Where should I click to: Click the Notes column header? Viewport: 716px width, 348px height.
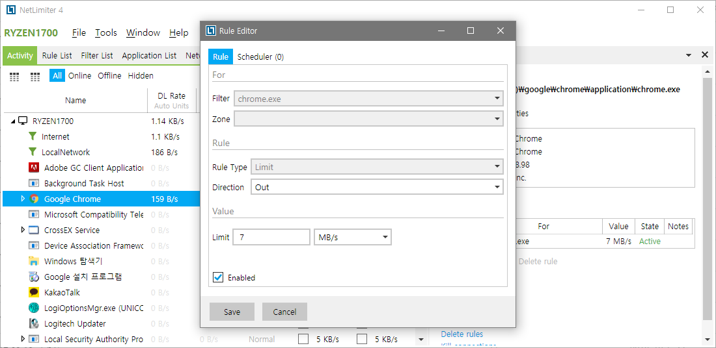point(678,227)
